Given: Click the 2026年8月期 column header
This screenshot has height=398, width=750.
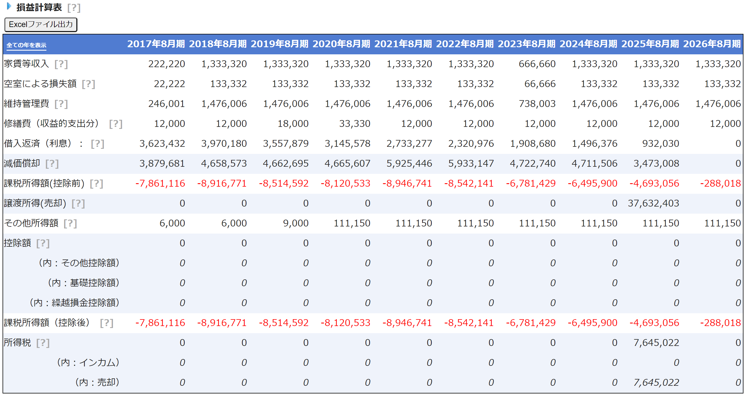Looking at the screenshot, I should click(x=712, y=44).
